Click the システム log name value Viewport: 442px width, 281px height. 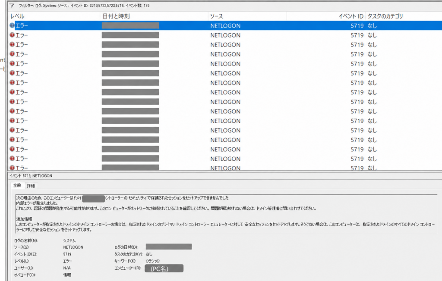(69, 240)
